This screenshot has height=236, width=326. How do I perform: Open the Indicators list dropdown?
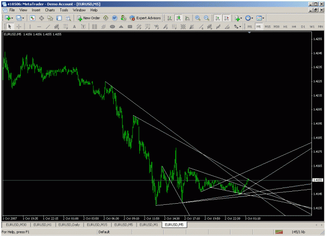pos(238,18)
